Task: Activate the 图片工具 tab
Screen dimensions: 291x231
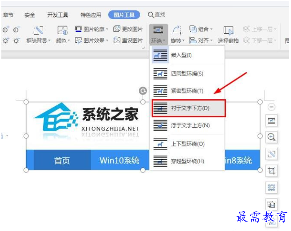Action: click(124, 15)
